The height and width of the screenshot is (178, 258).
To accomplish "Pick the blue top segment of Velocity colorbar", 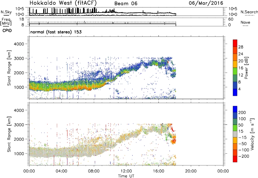I will tap(235, 109).
